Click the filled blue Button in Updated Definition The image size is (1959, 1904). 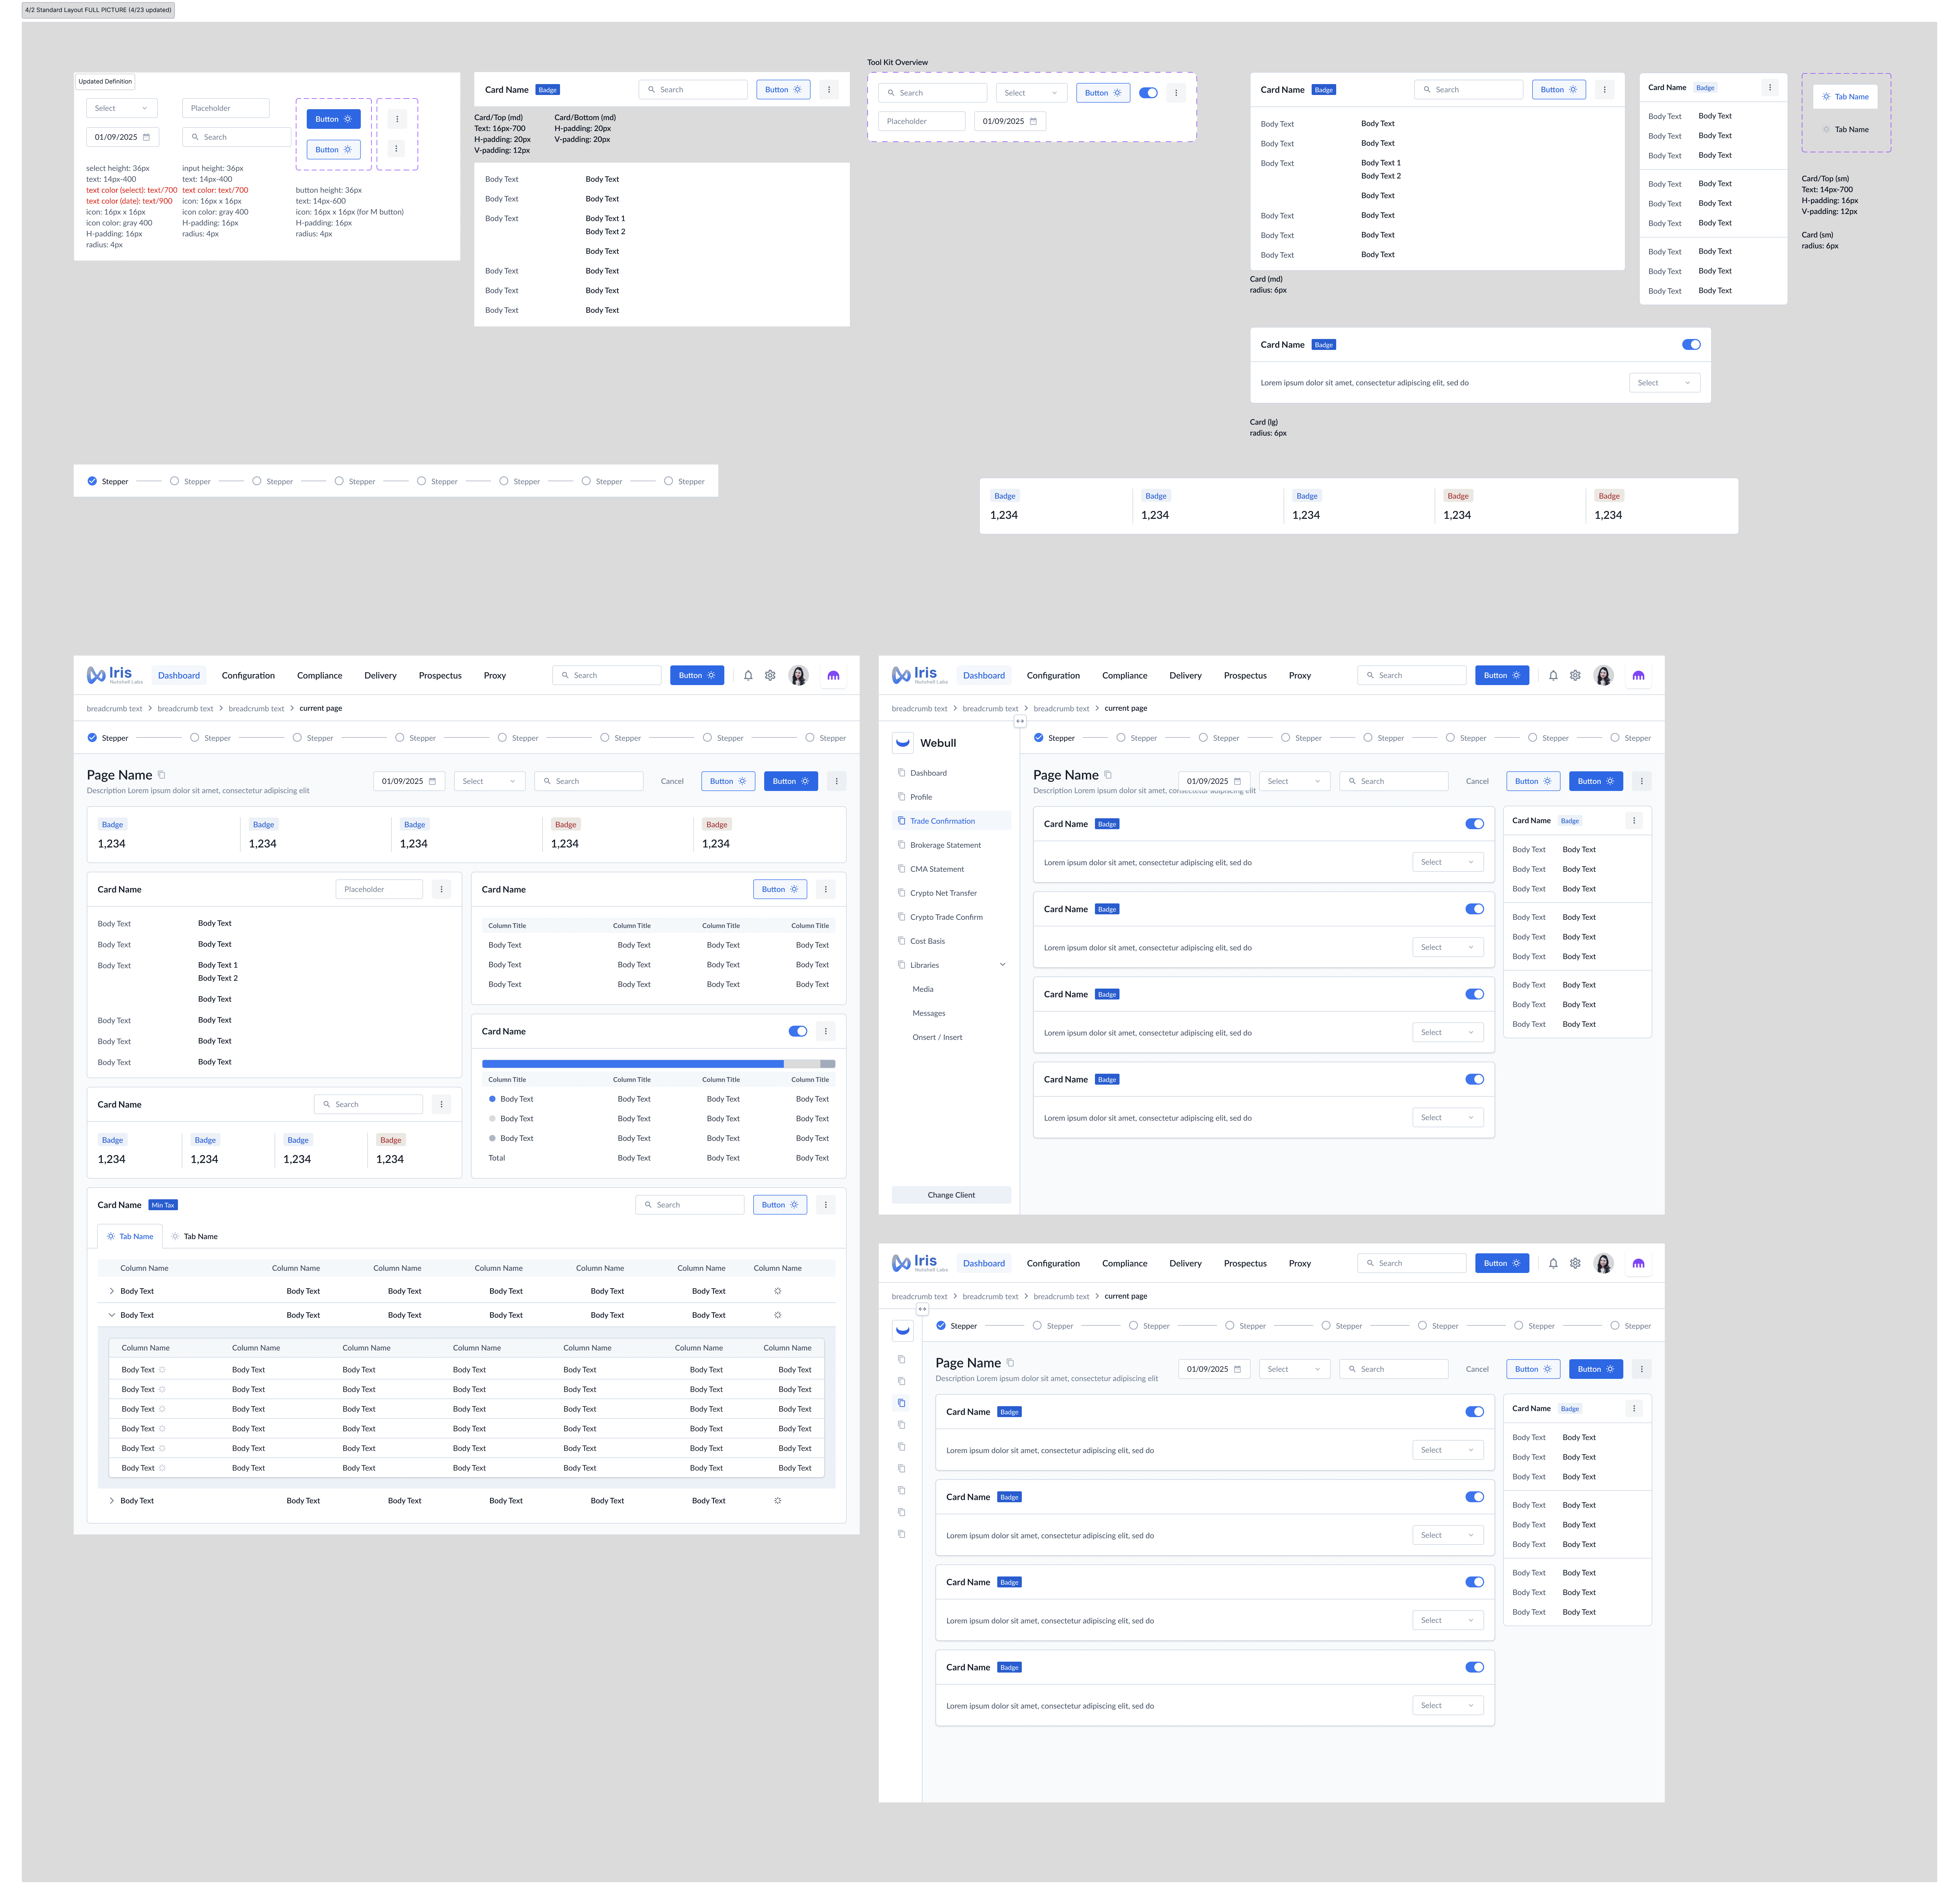pyautogui.click(x=334, y=119)
